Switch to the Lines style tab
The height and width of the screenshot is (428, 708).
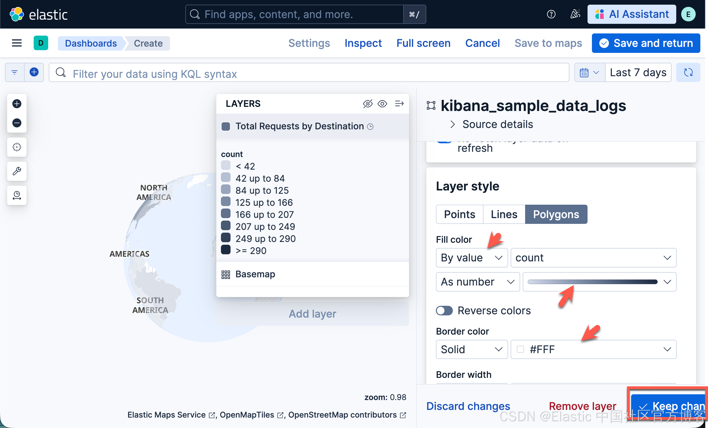pos(504,214)
